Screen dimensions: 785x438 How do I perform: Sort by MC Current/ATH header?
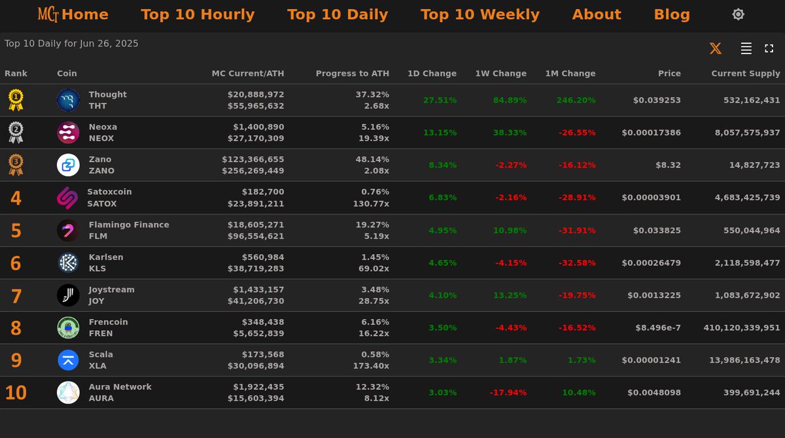click(x=248, y=73)
